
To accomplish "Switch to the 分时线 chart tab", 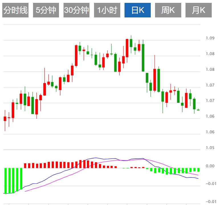I will pyautogui.click(x=15, y=10).
